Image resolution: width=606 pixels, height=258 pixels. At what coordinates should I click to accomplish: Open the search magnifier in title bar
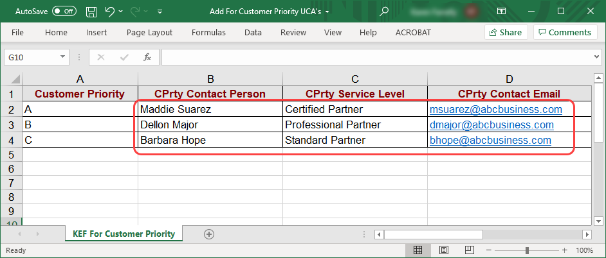click(384, 12)
